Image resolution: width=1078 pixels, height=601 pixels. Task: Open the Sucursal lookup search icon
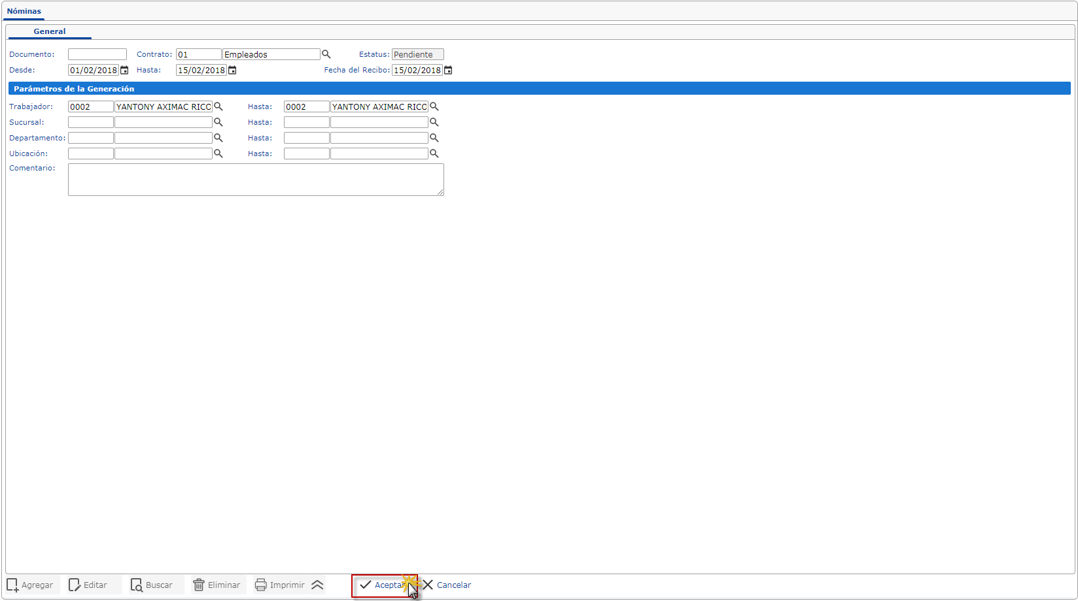pos(218,122)
